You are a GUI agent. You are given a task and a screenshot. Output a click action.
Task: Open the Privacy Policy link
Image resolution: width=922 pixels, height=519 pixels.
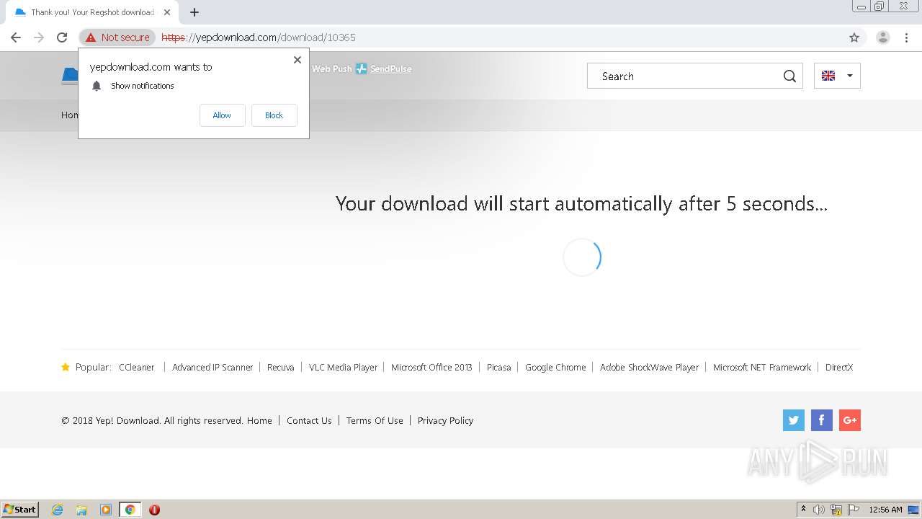(445, 420)
